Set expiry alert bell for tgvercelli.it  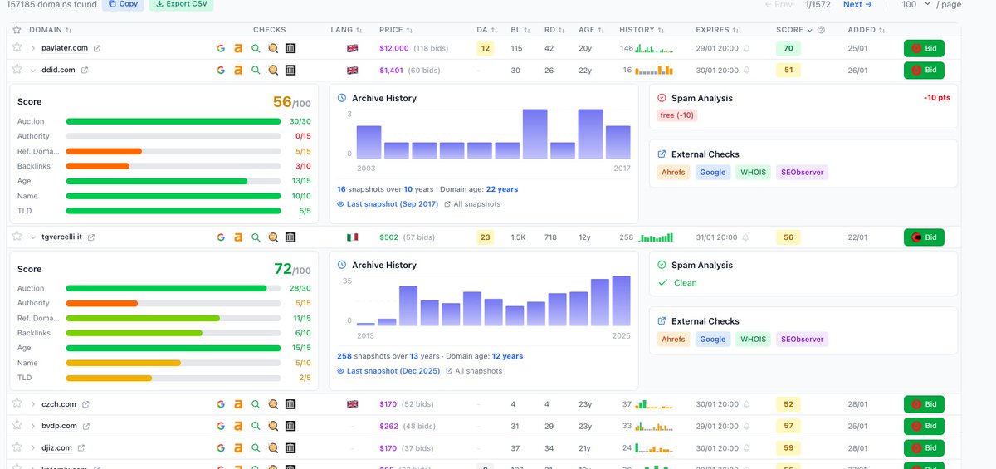tap(746, 237)
